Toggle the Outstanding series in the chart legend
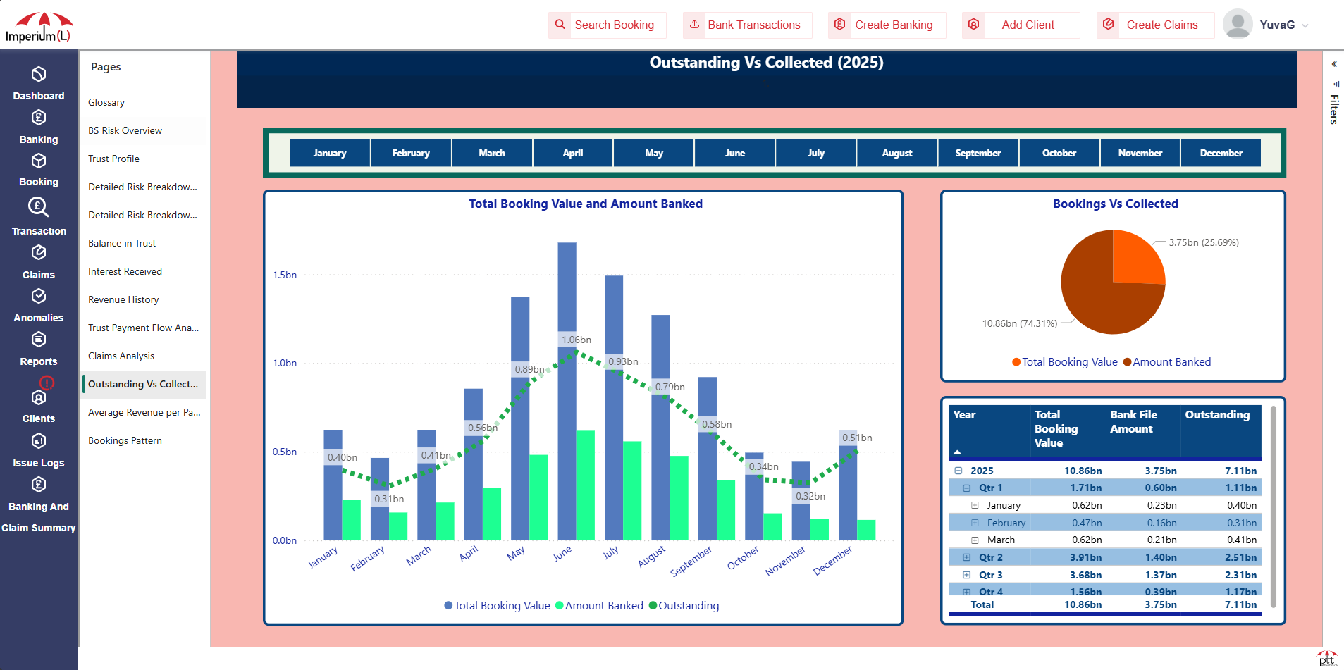 pyautogui.click(x=683, y=606)
